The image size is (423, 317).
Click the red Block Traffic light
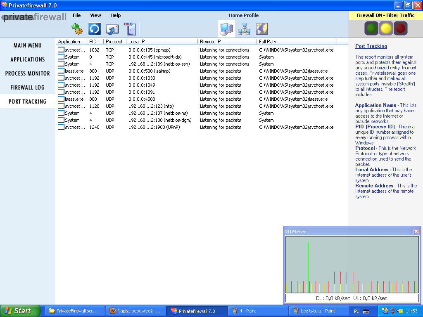point(400,28)
